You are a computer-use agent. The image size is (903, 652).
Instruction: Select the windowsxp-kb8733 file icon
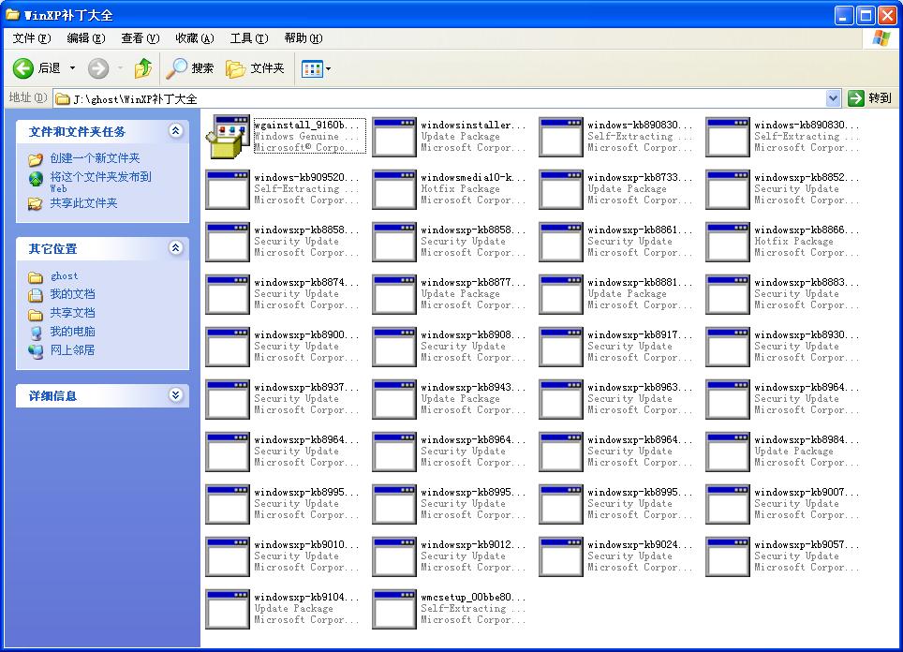pyautogui.click(x=561, y=189)
